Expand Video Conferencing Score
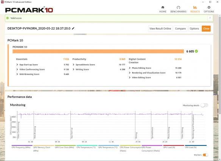 pos(17,70)
